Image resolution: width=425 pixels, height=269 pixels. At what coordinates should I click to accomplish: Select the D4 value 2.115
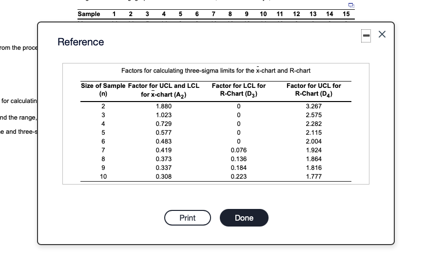point(313,132)
